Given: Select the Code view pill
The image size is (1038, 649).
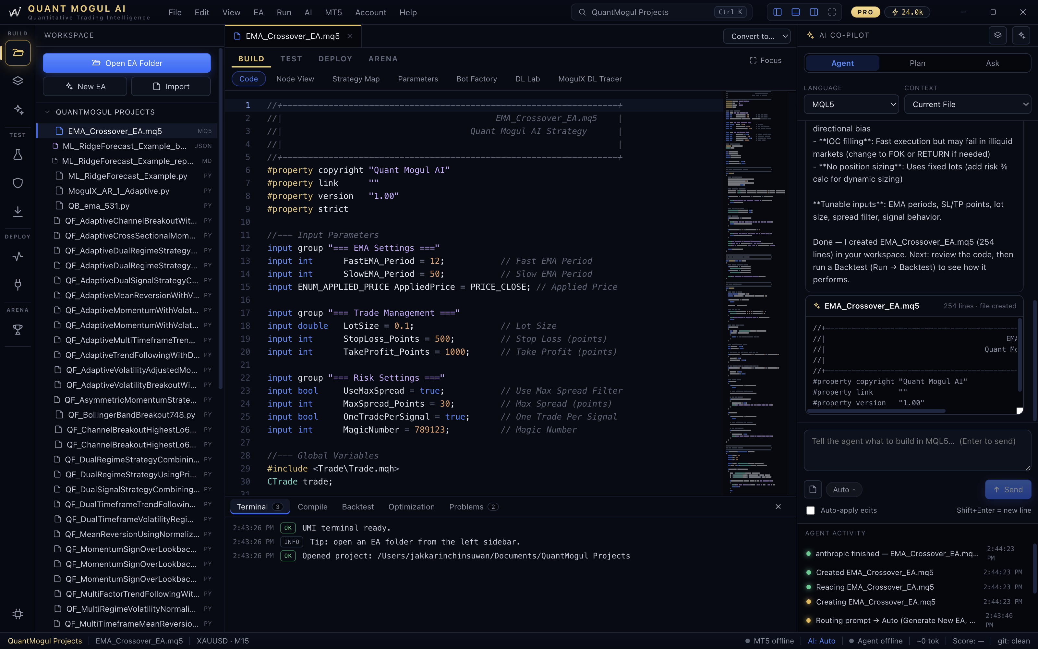Looking at the screenshot, I should (x=249, y=79).
